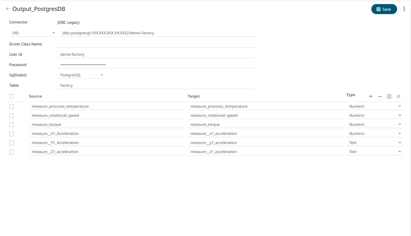
Task: Tick the measure__Z1_acceleration row checkbox
Action: coord(12,152)
